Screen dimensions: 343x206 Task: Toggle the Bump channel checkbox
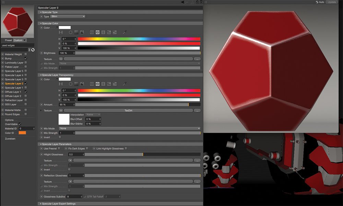(26, 58)
